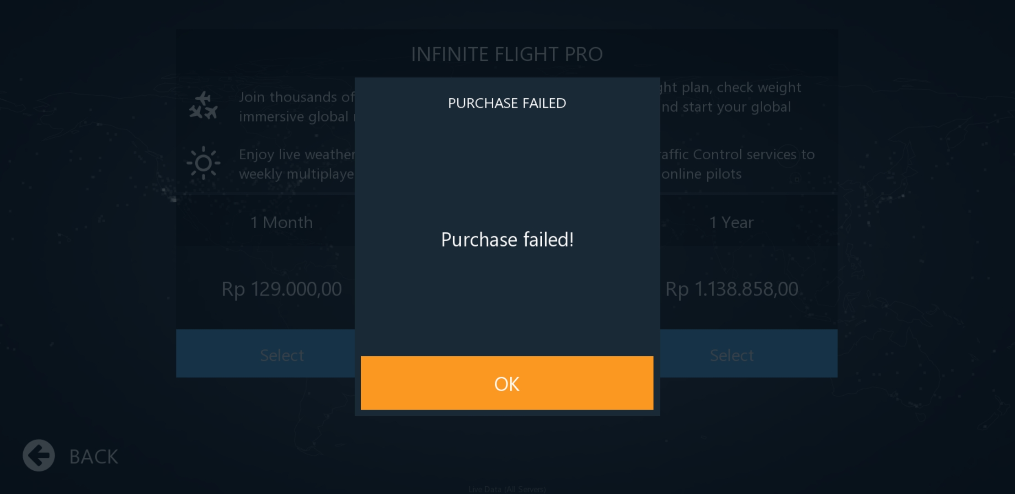Click the sun live weather icon
Image resolution: width=1015 pixels, height=494 pixels.
203,163
